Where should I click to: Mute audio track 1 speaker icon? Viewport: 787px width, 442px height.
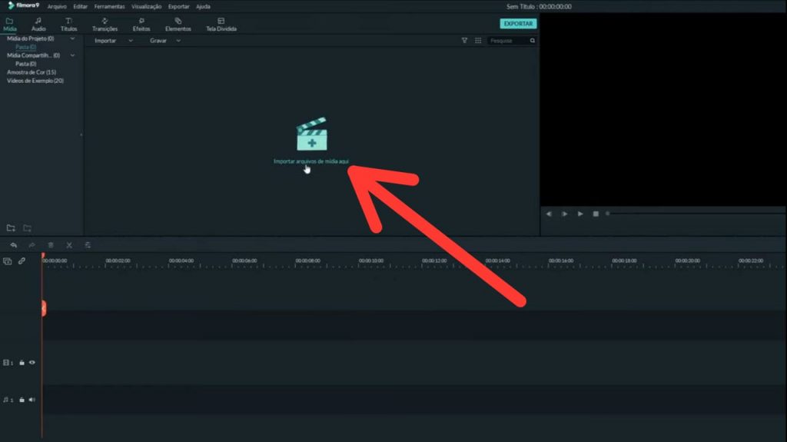[x=32, y=400]
